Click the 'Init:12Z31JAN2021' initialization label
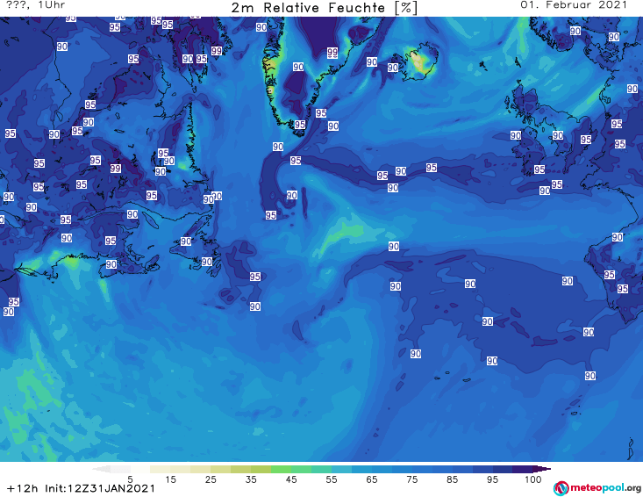The image size is (643, 497). coord(100,488)
